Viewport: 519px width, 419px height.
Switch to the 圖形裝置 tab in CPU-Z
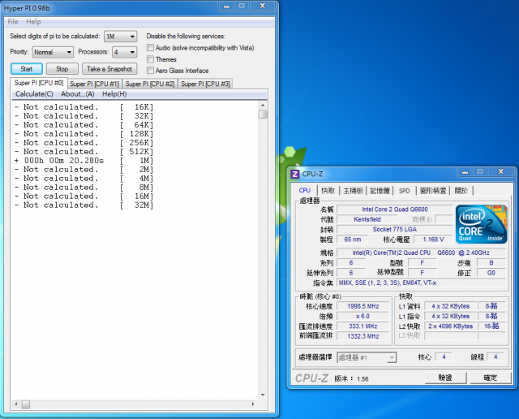pos(433,191)
